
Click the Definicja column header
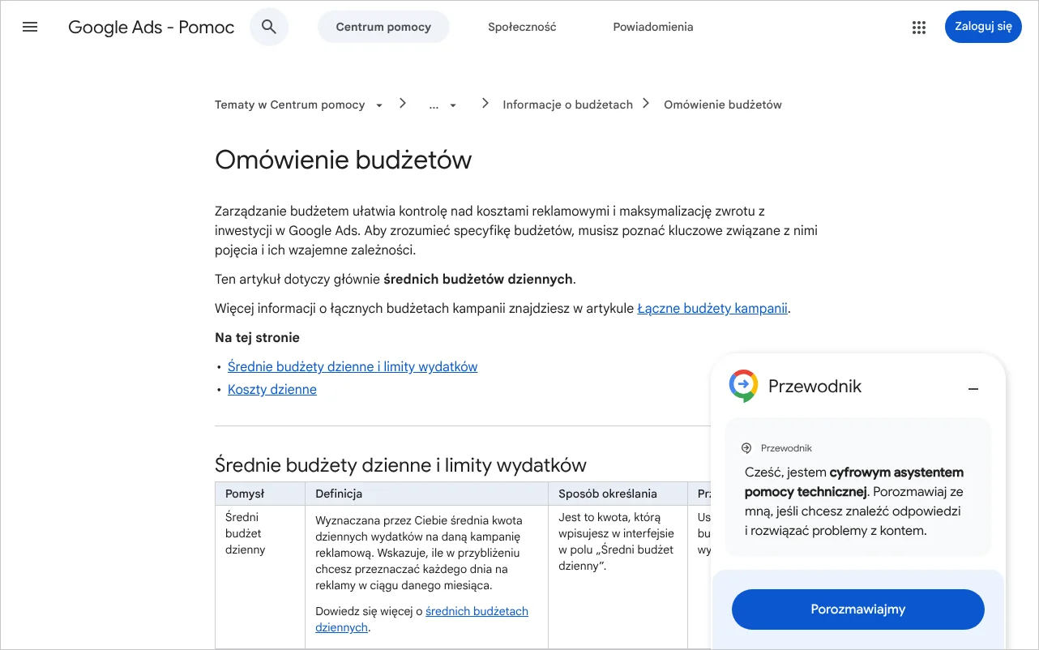pyautogui.click(x=427, y=494)
